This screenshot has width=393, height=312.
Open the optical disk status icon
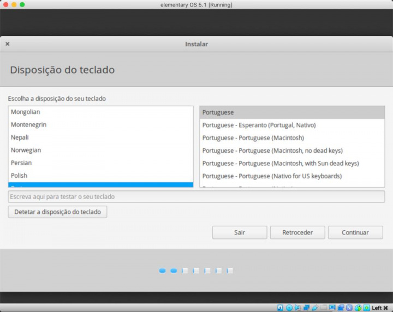click(289, 308)
